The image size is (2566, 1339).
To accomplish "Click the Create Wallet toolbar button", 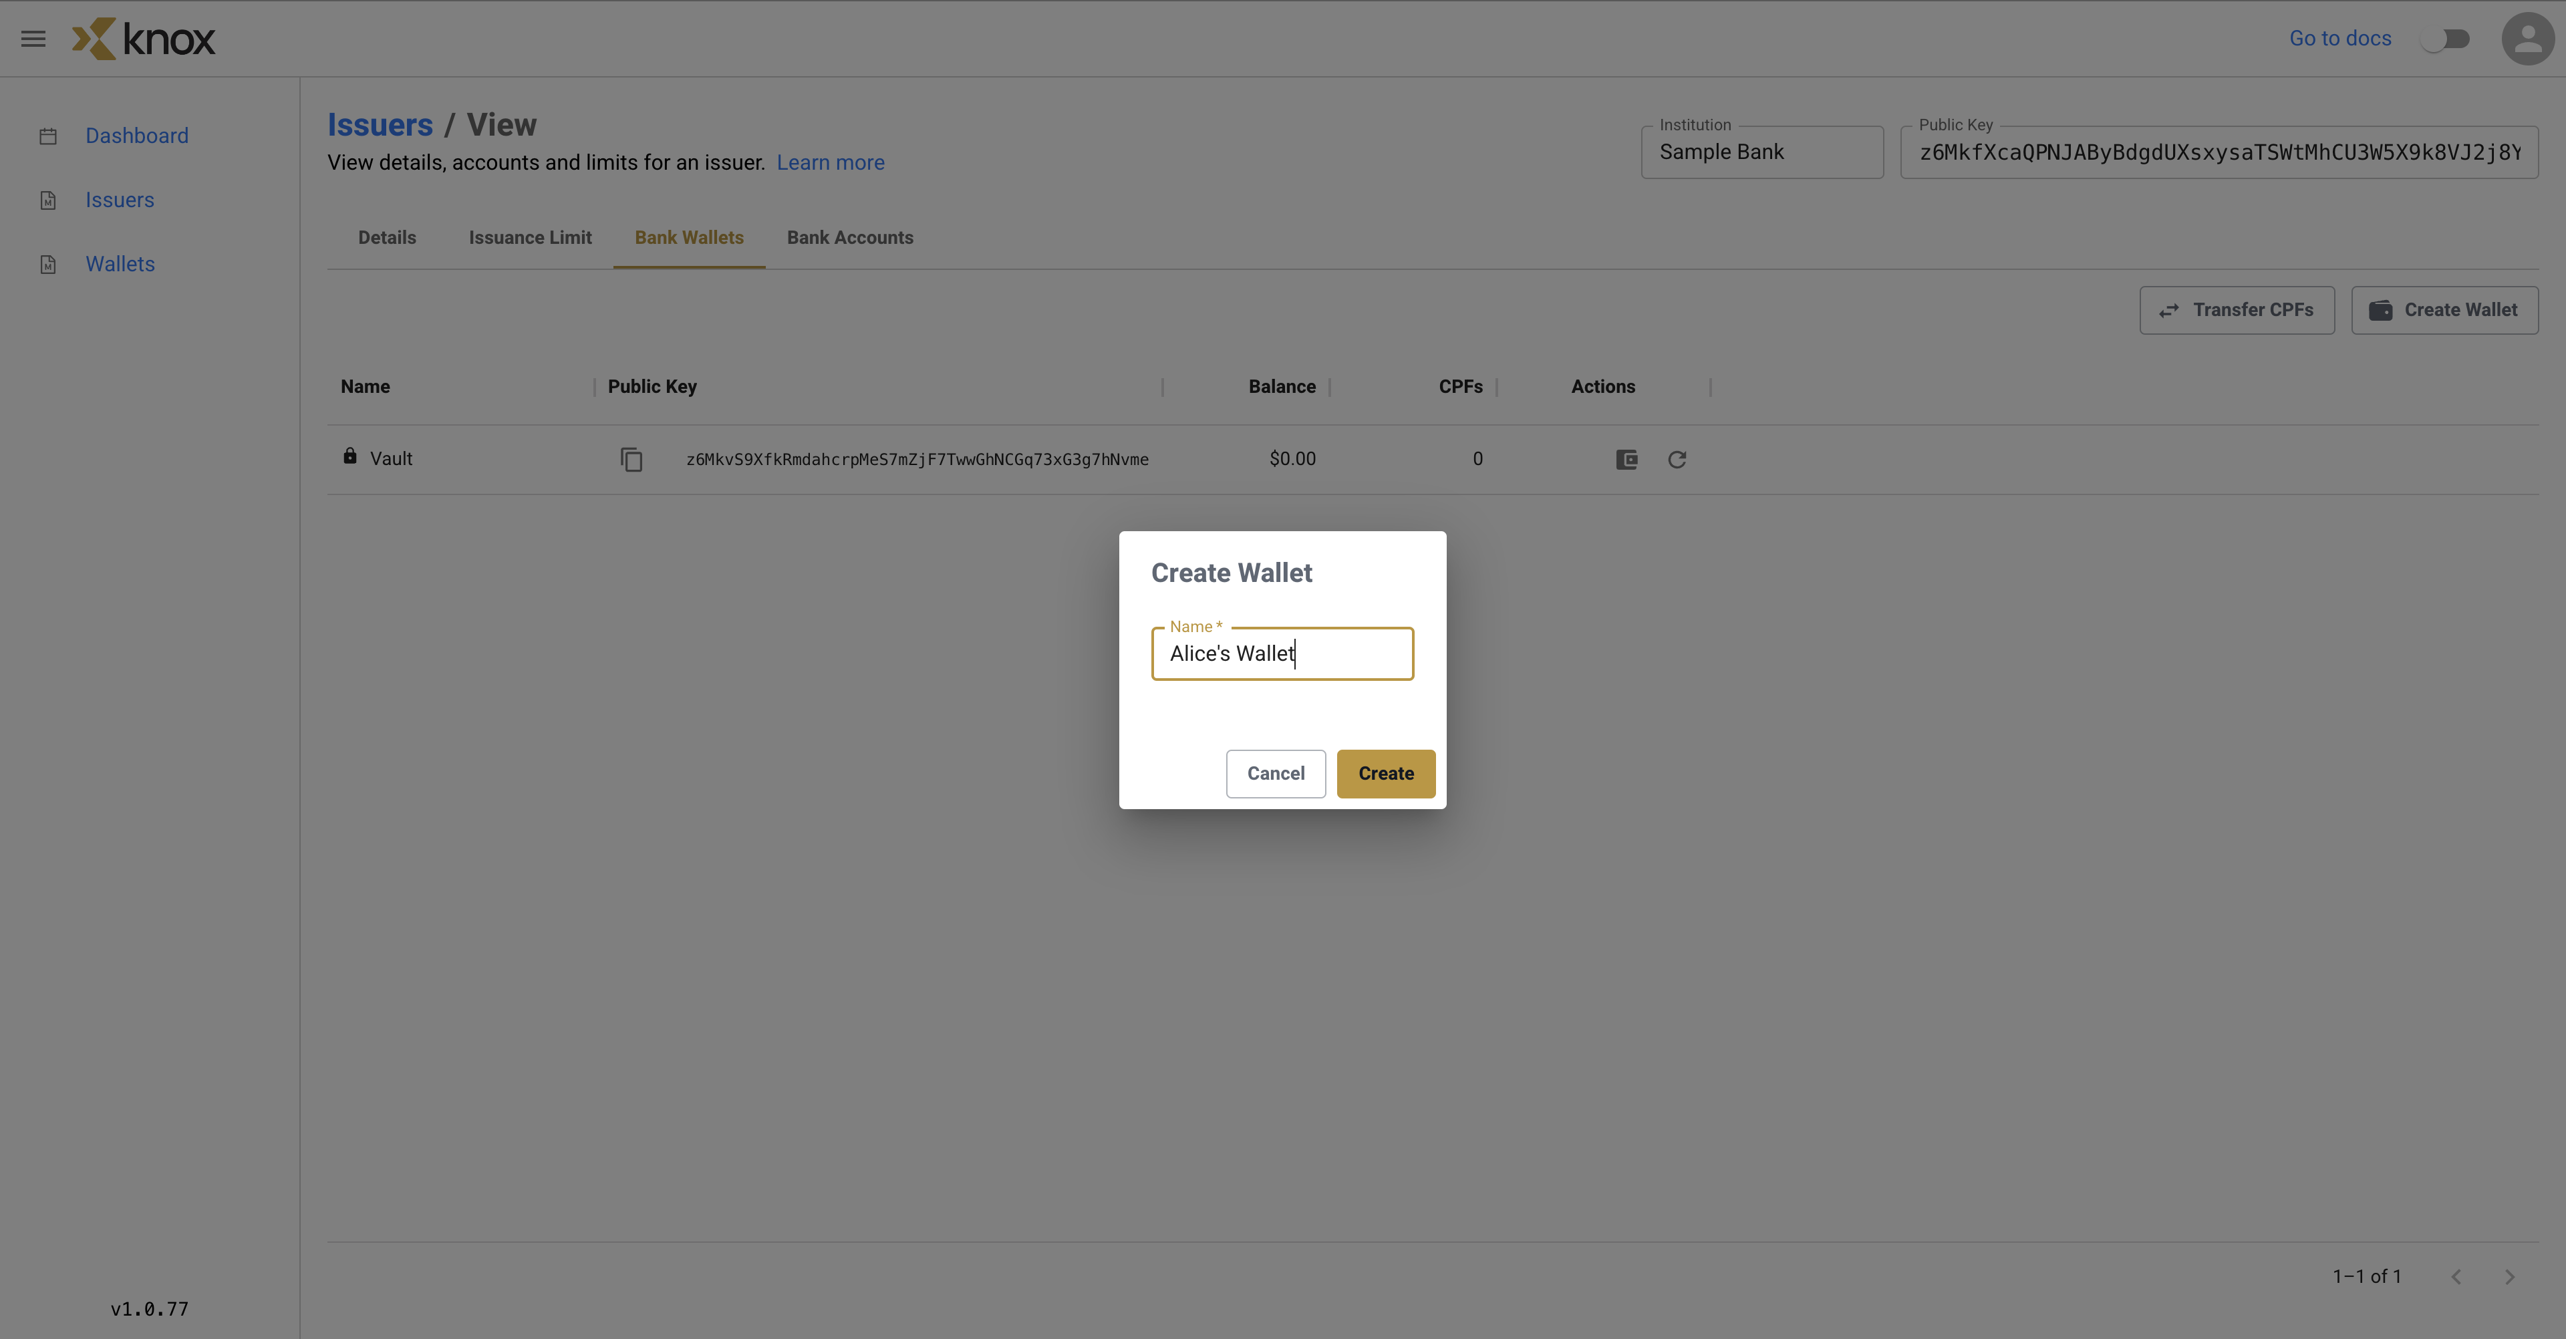I will [x=2444, y=310].
